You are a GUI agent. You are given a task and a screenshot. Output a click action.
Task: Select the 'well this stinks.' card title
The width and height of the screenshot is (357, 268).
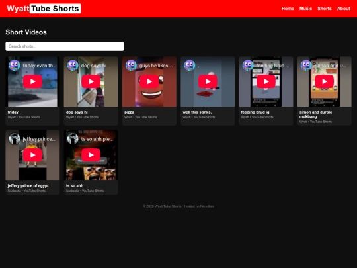click(x=197, y=112)
